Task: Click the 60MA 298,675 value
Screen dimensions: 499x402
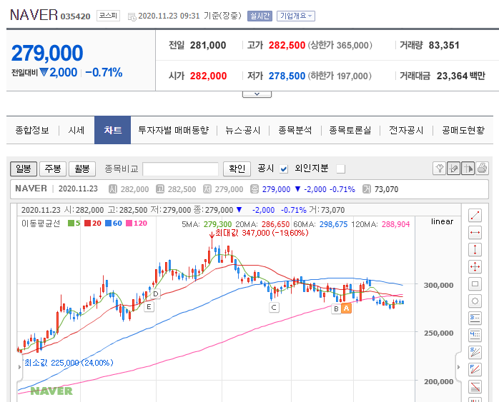Action: 334,224
